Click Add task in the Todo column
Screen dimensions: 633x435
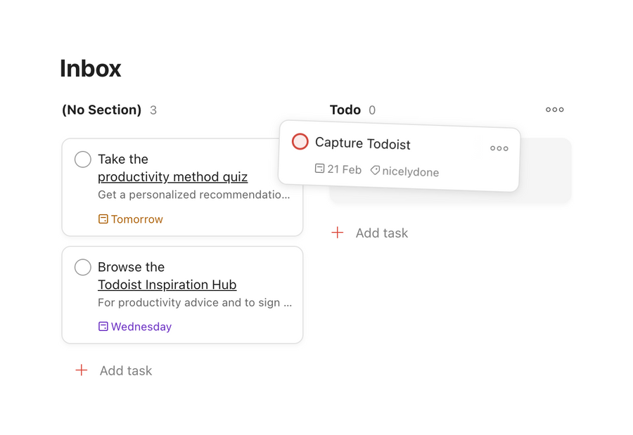382,233
